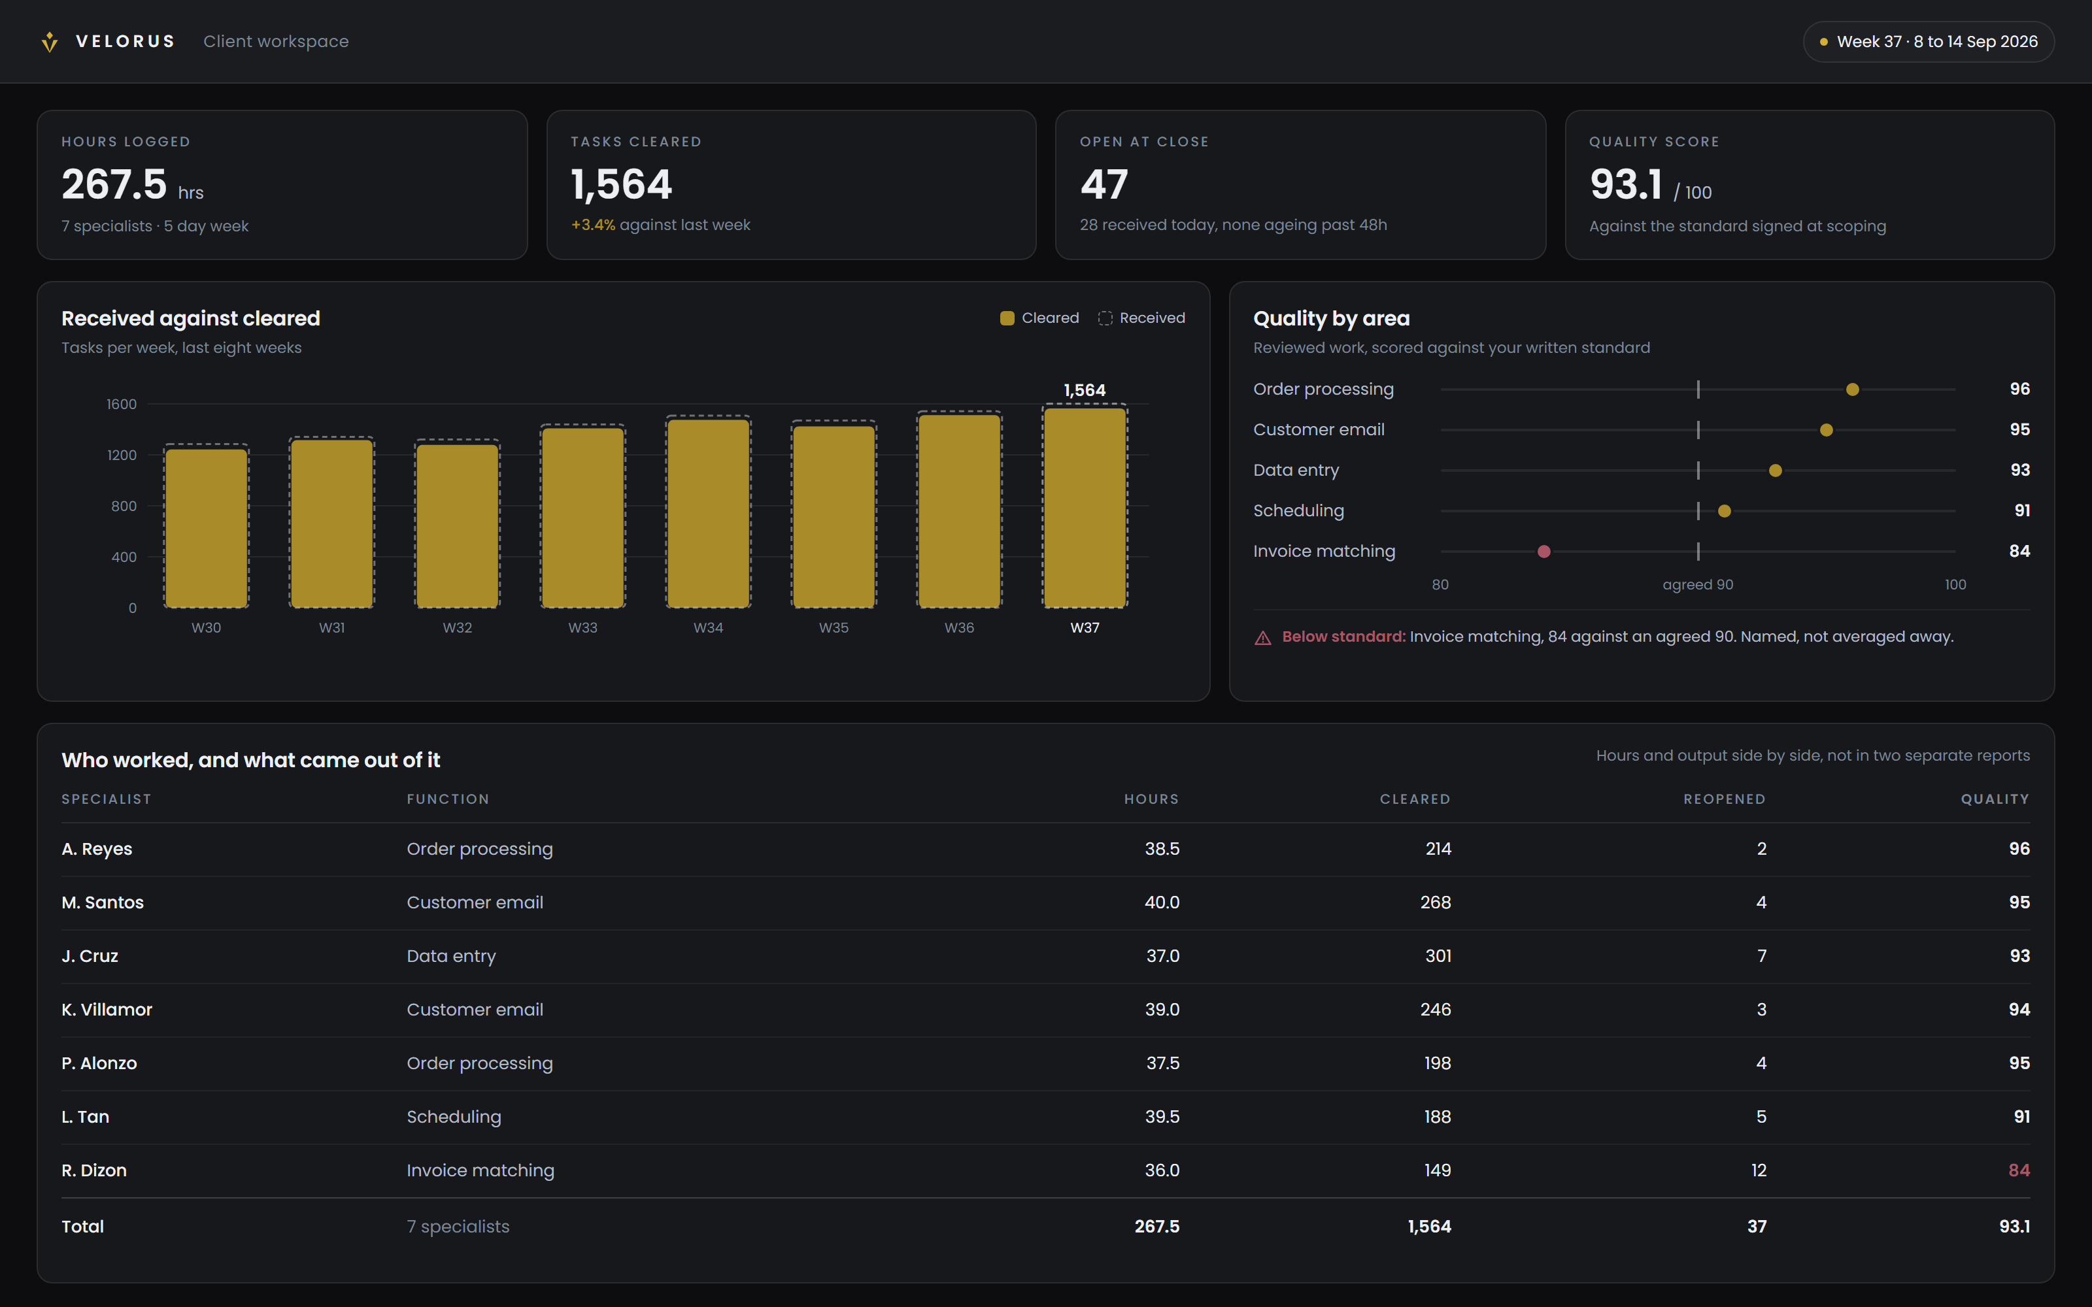Open the Hours Logged 267.5 card
This screenshot has width=2092, height=1307.
[282, 184]
